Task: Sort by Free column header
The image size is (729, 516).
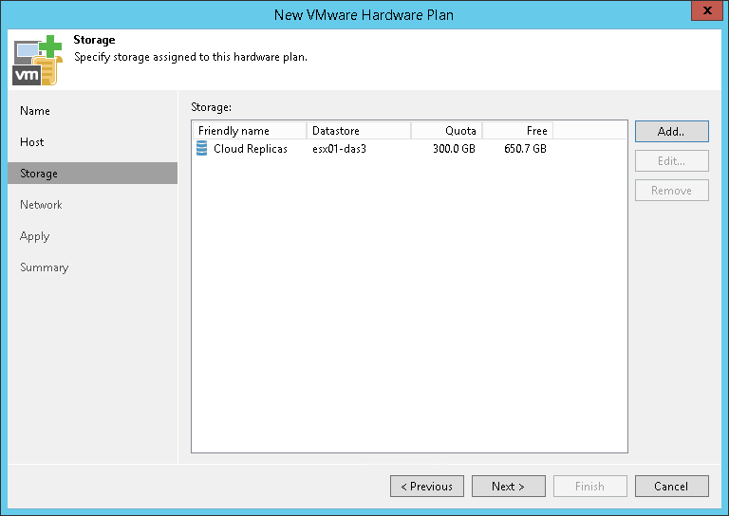Action: (x=518, y=131)
